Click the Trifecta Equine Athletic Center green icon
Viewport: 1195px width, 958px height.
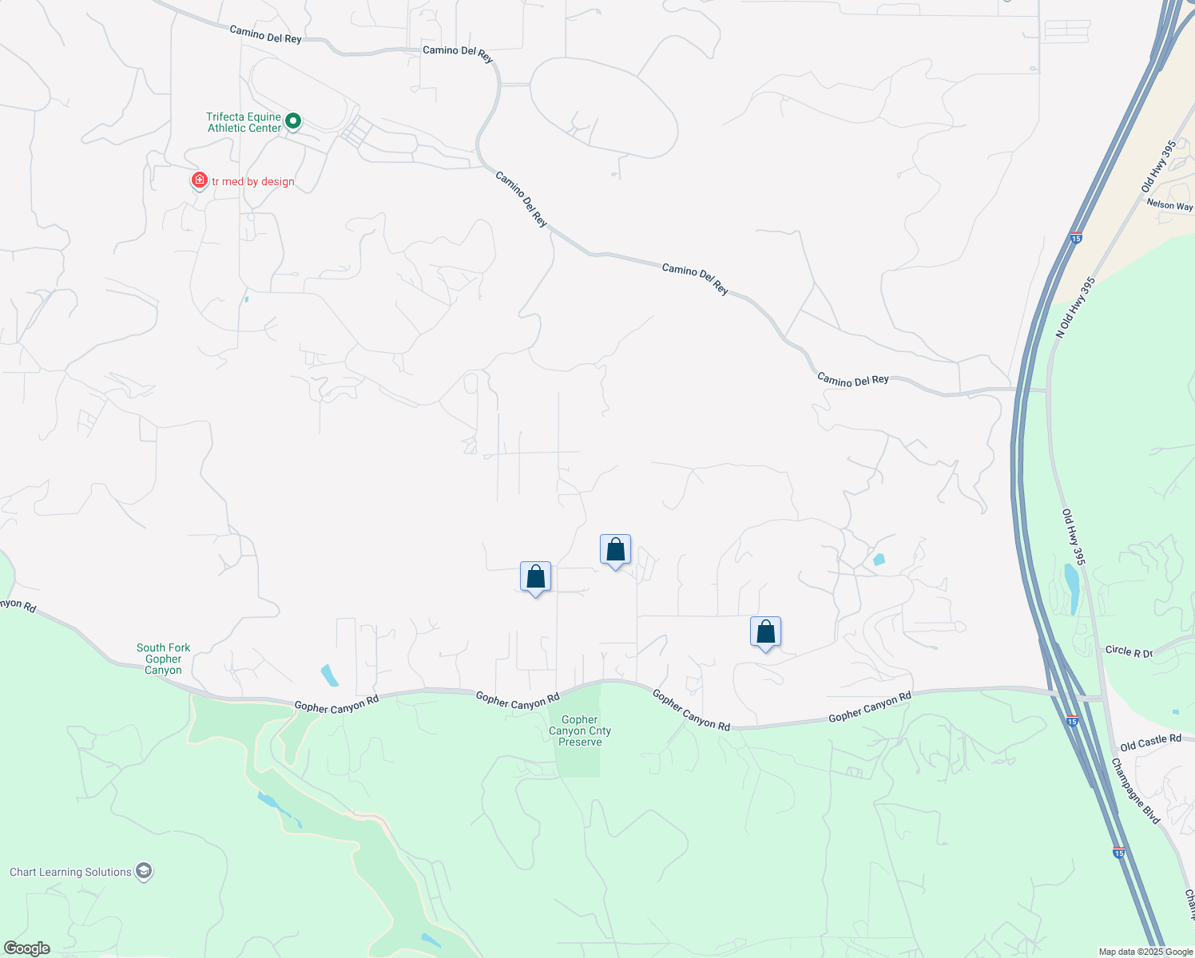coord(292,122)
